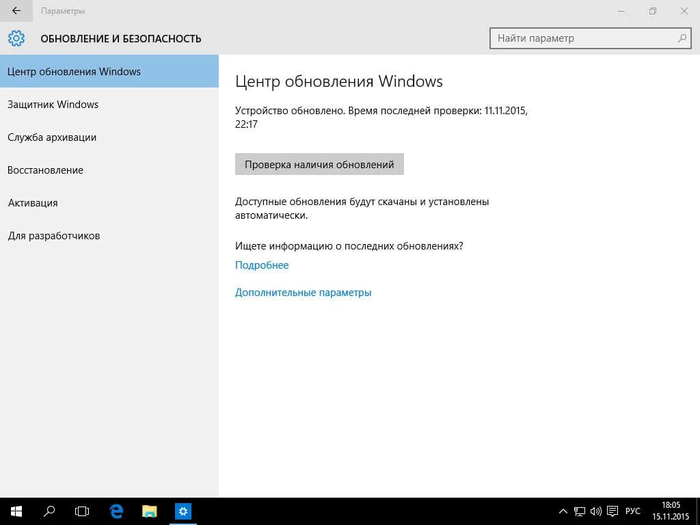Open Task View on the taskbar
The image size is (700, 525).
pos(82,511)
